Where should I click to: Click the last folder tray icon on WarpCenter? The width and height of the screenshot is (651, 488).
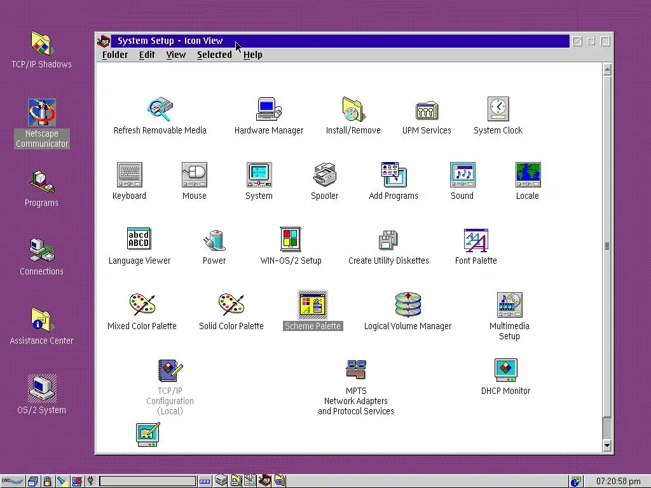280,481
